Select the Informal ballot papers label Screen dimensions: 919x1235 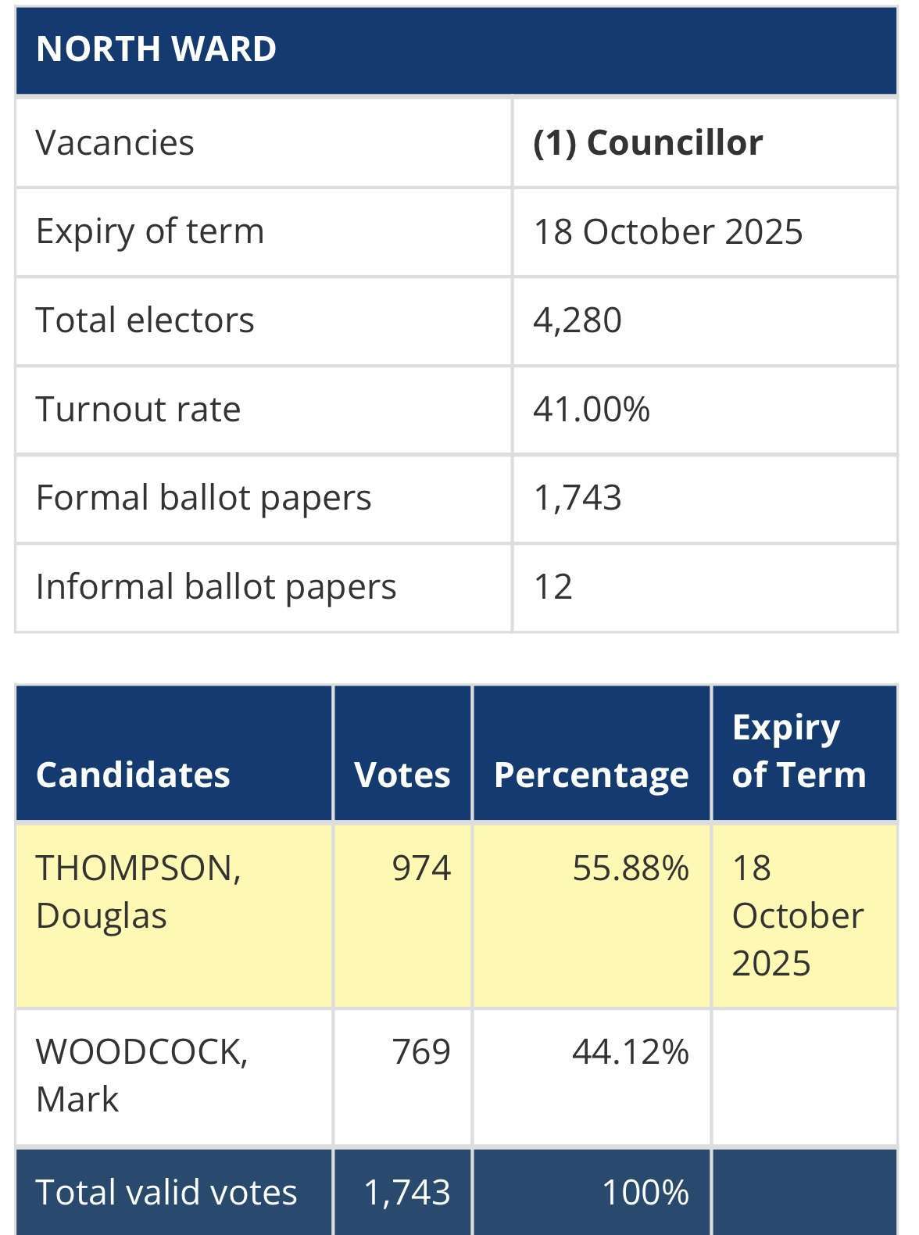click(x=216, y=587)
